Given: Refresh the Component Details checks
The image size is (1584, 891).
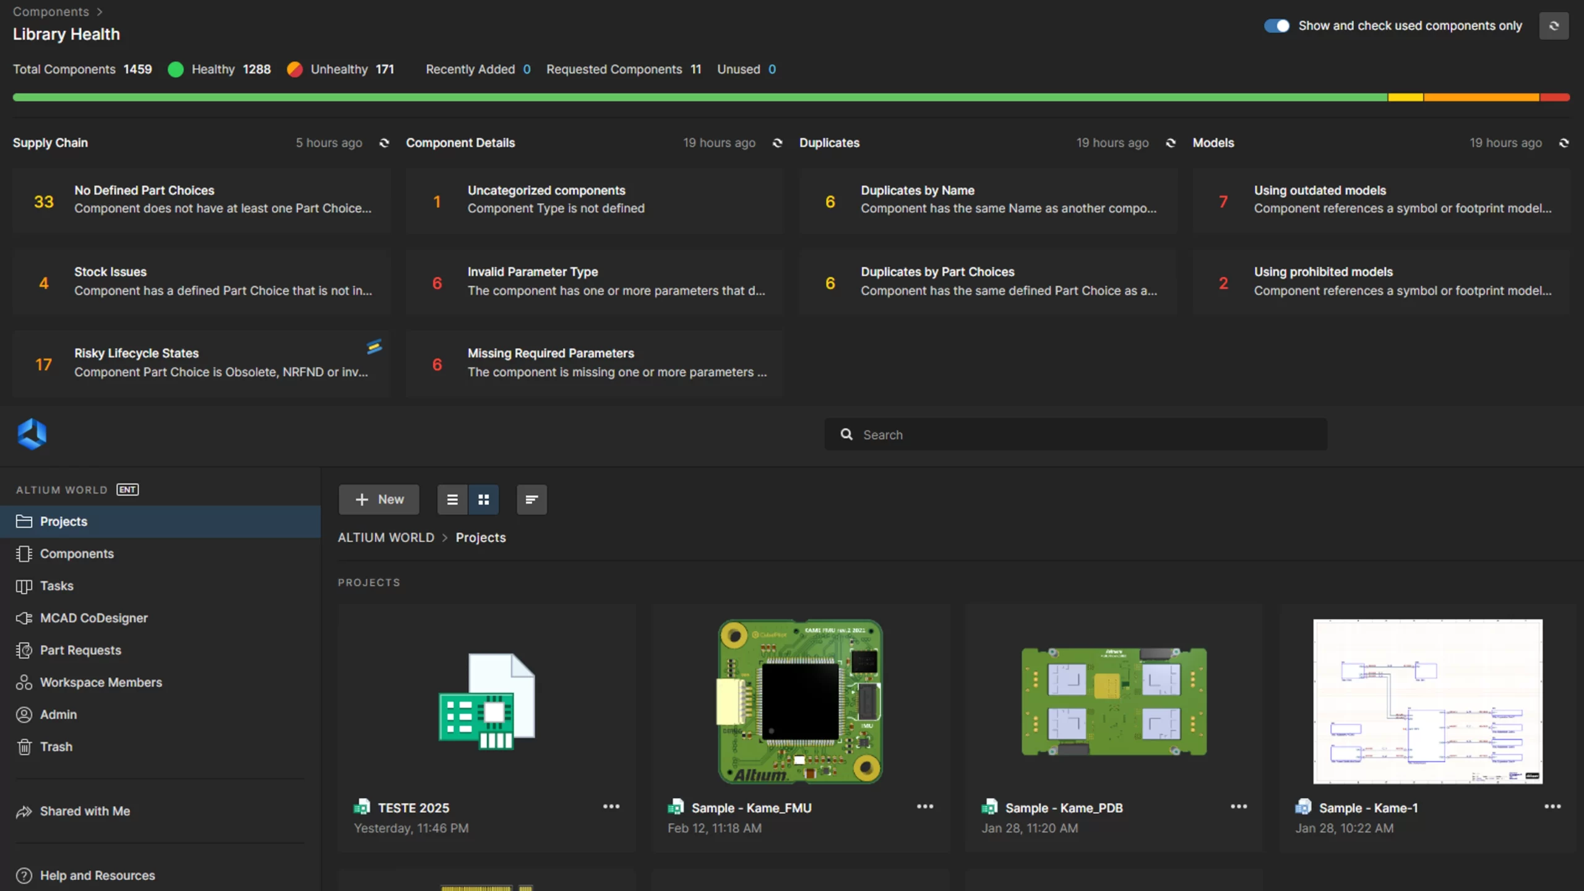Looking at the screenshot, I should (778, 143).
